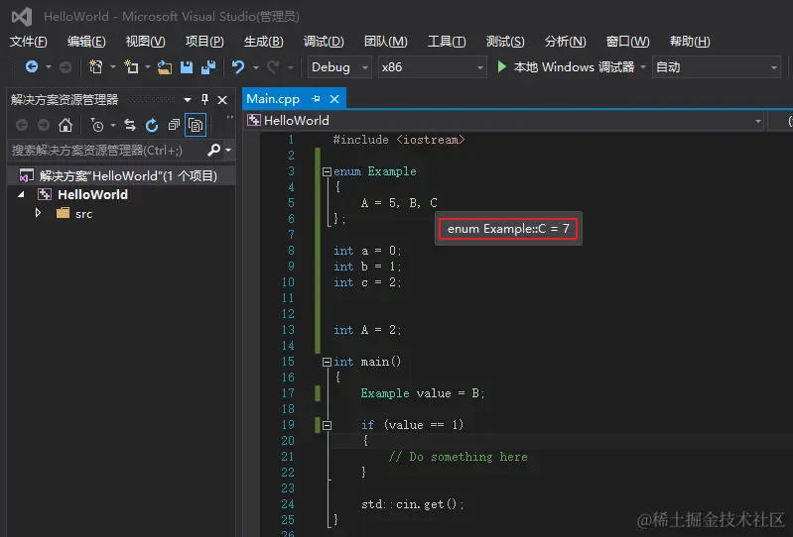Viewport: 793px width, 537px height.
Task: Click the Visual Studio logo icon
Action: tap(22, 17)
